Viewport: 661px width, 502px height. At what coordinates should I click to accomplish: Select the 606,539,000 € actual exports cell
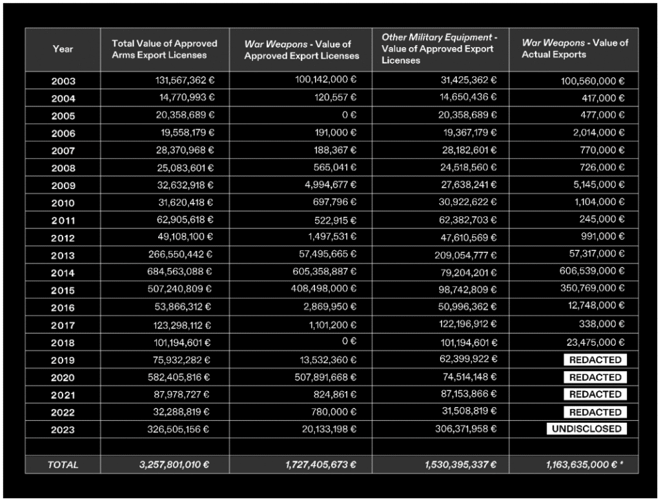[x=592, y=271]
